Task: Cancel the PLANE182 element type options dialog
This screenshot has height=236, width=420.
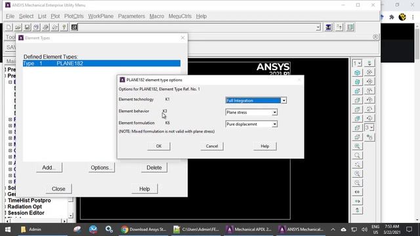Action: pos(211,146)
